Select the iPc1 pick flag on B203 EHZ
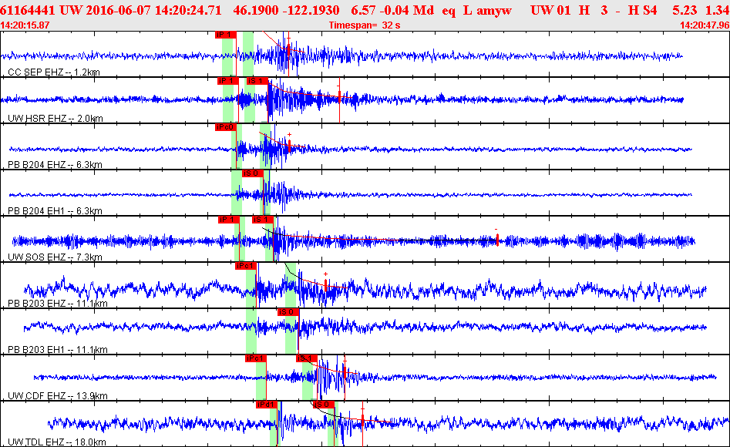This screenshot has width=730, height=447. 245,266
